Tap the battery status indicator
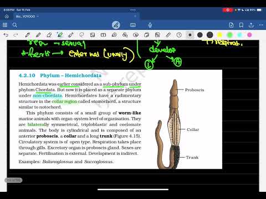266x199 pixels. 259,10
